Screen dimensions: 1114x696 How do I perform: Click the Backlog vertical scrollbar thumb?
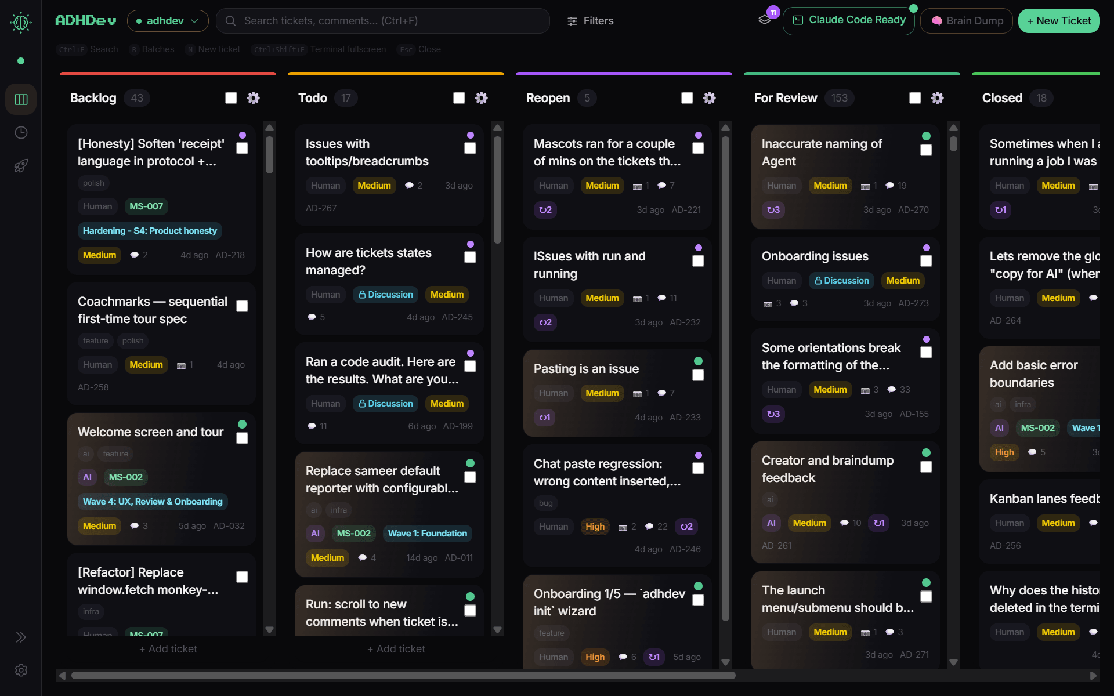269,154
